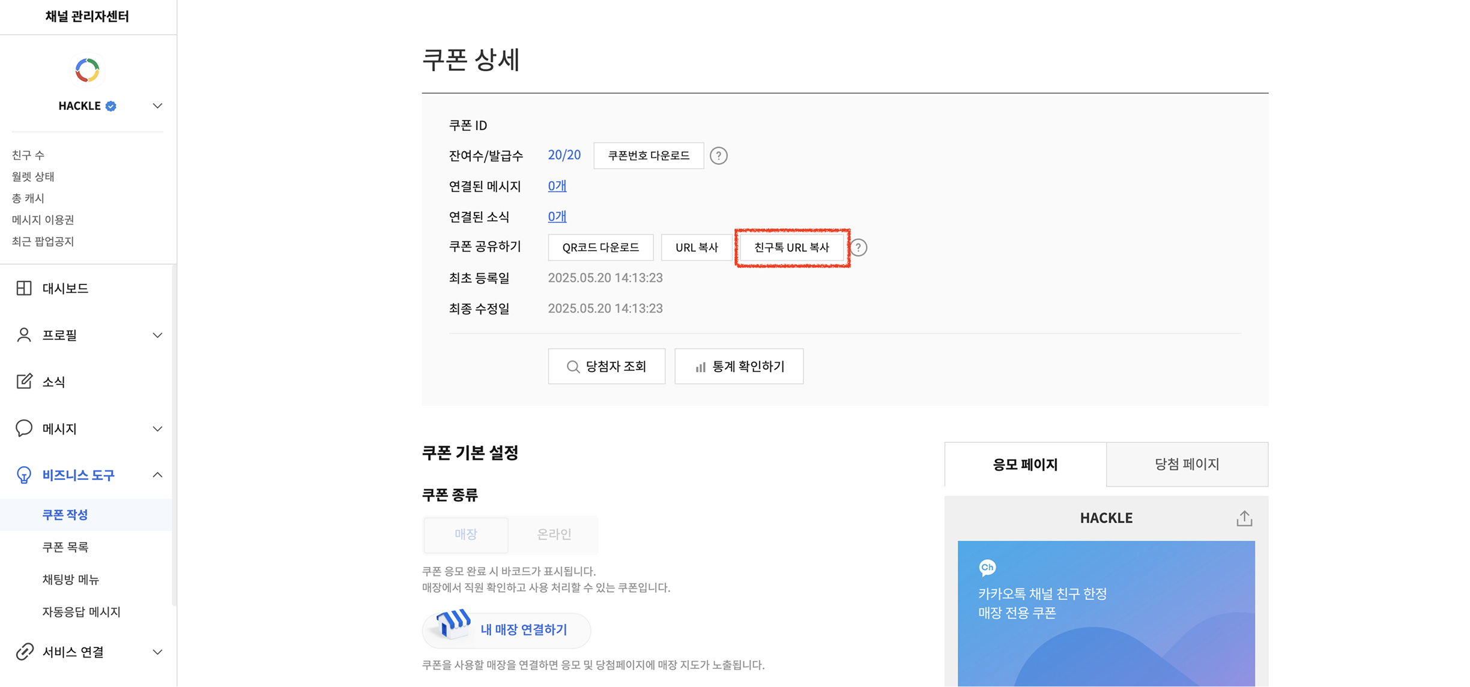Expand the 프로필 sidebar menu
Viewport: 1470px width, 687px height.
157,335
